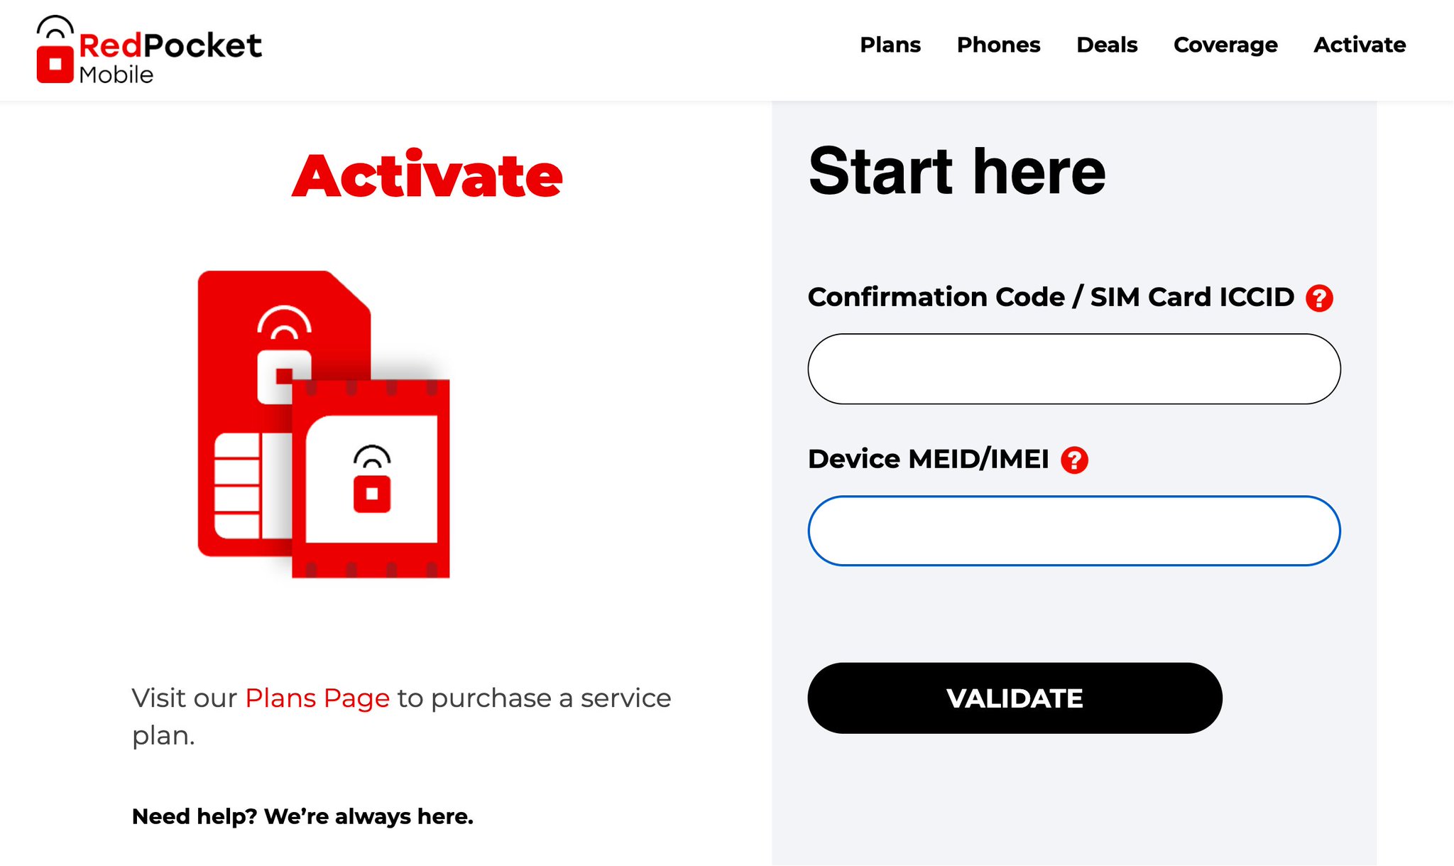
Task: Click the Red Pocket padlock logo icon
Action: point(55,50)
